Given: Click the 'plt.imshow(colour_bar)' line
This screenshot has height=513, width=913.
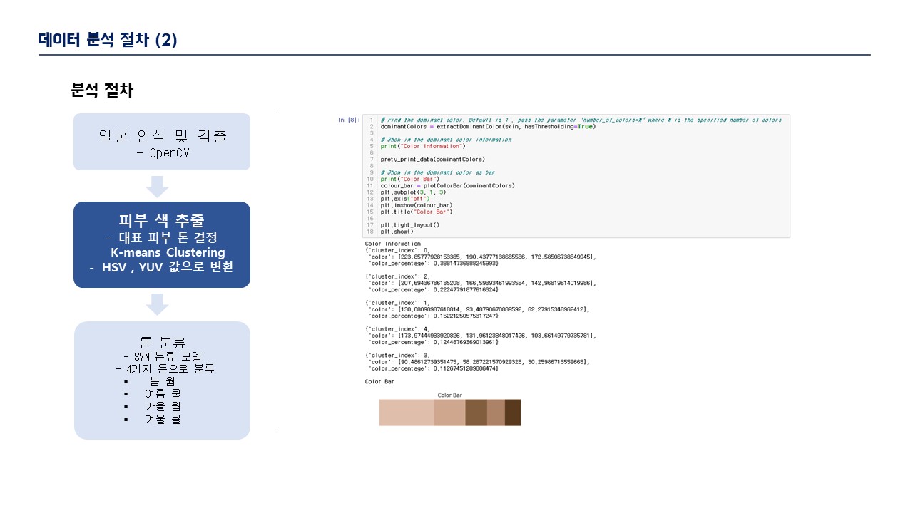Looking at the screenshot, I should (416, 205).
